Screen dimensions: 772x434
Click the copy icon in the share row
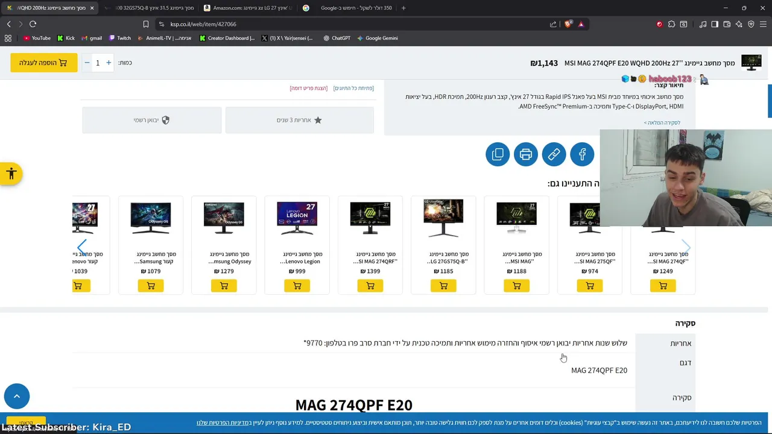(498, 154)
